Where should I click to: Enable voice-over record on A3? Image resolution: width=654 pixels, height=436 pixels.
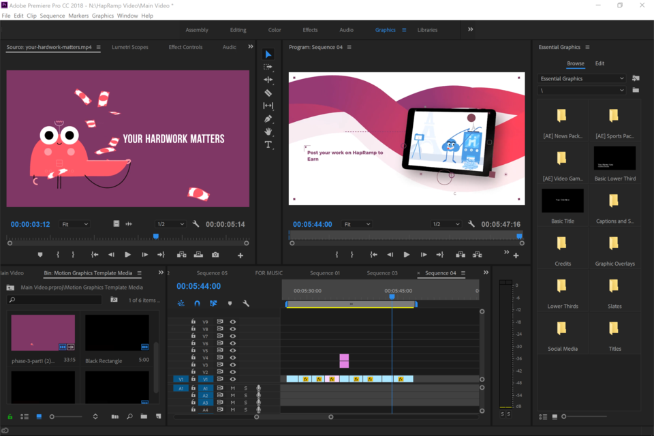tap(259, 403)
